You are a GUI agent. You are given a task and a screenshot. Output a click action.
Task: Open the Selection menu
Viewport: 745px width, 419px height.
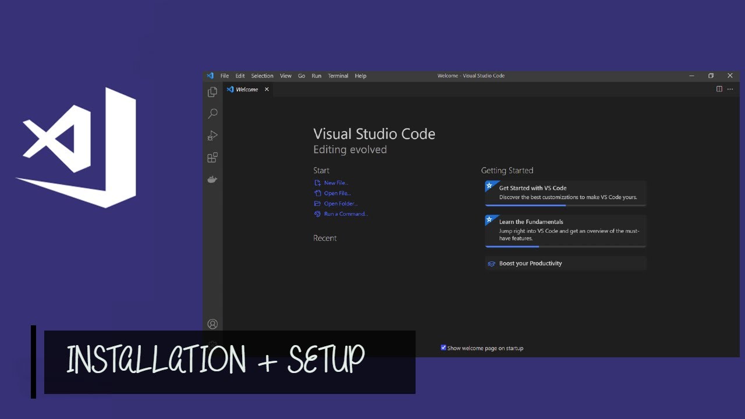[x=262, y=76]
